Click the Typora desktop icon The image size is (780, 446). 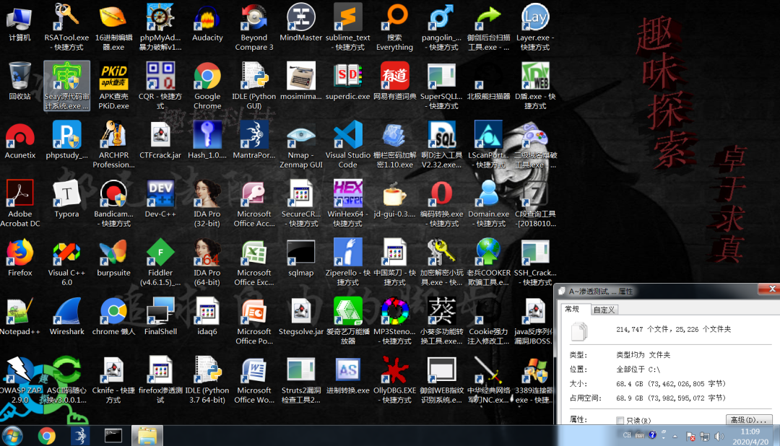point(66,199)
